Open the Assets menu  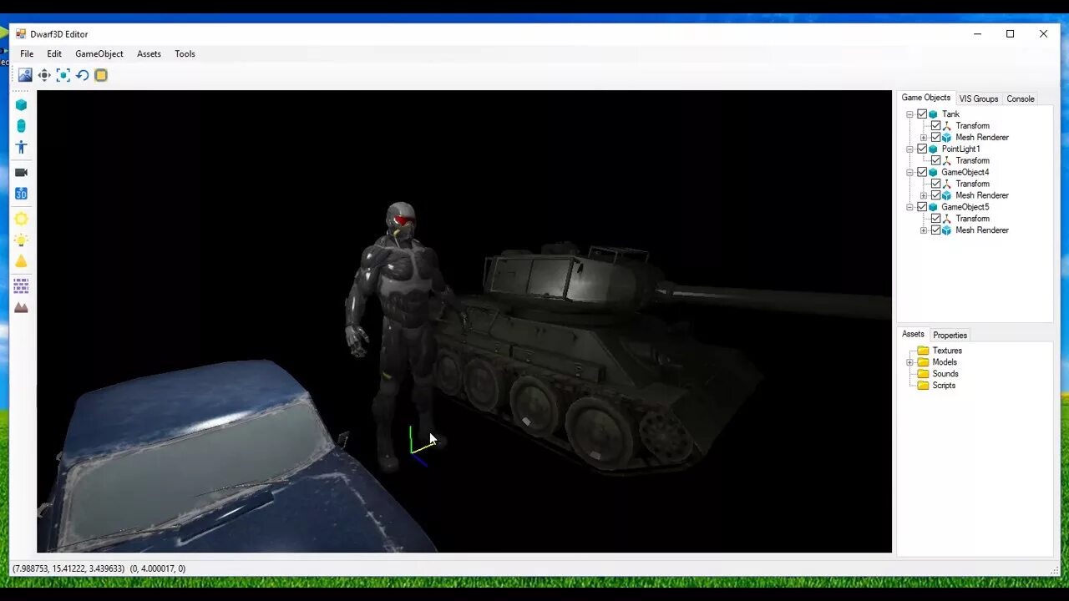click(149, 54)
